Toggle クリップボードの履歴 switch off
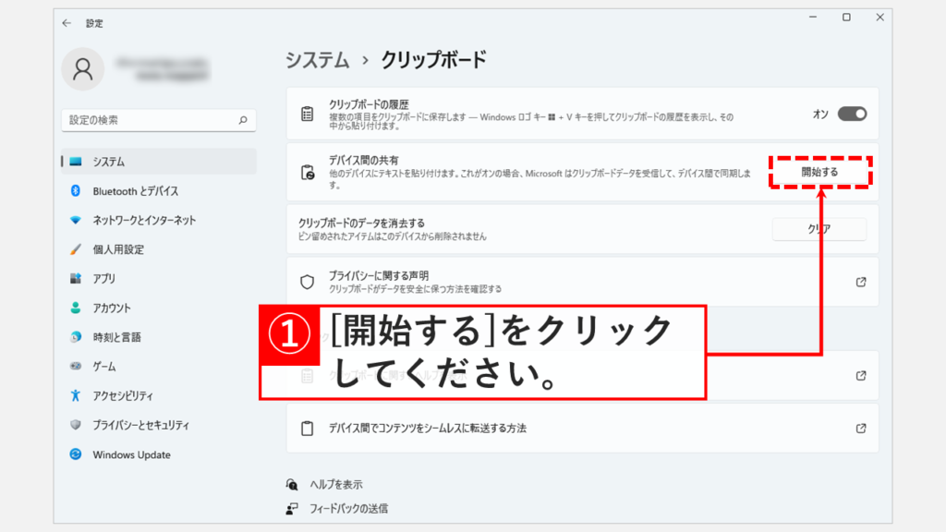Image resolution: width=946 pixels, height=532 pixels. click(x=852, y=114)
